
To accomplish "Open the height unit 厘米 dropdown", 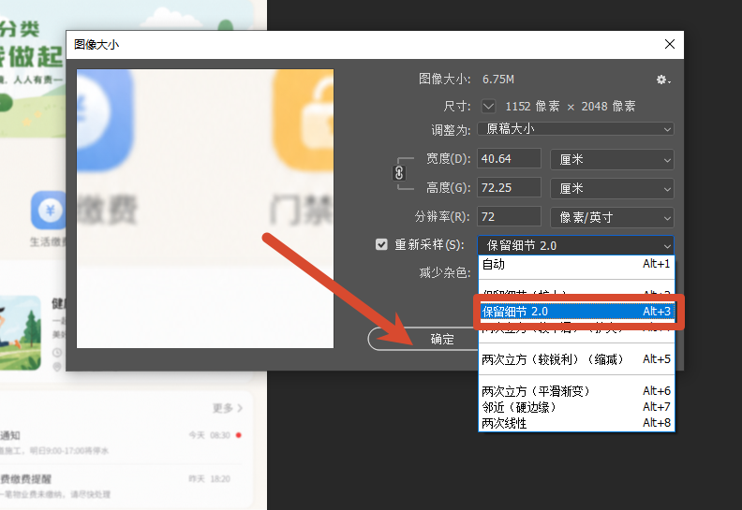I will [x=612, y=189].
